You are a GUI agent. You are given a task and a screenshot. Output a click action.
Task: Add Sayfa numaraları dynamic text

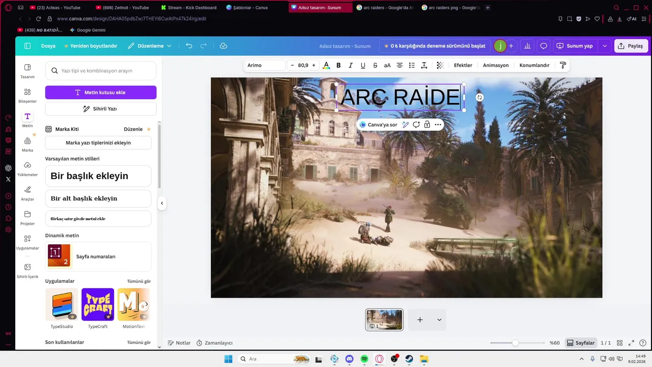pos(98,256)
